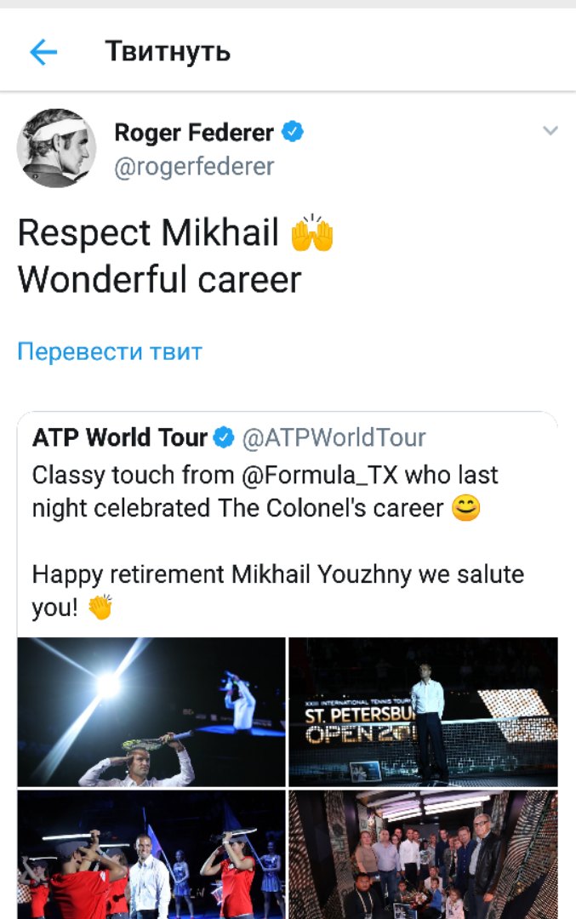The width and height of the screenshot is (576, 919).
Task: View the St. Petersburg Open photo
Action: coord(423,711)
